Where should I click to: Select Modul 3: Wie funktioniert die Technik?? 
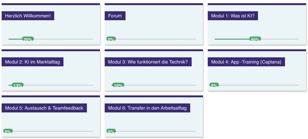pos(148,62)
